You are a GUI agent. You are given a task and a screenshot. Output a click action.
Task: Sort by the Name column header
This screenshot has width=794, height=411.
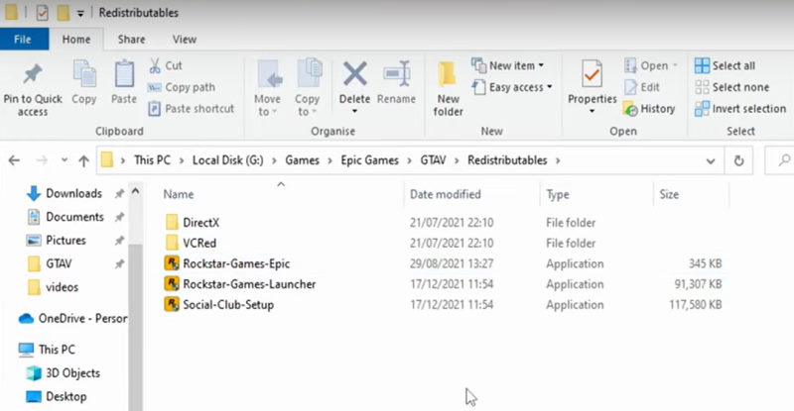point(179,194)
